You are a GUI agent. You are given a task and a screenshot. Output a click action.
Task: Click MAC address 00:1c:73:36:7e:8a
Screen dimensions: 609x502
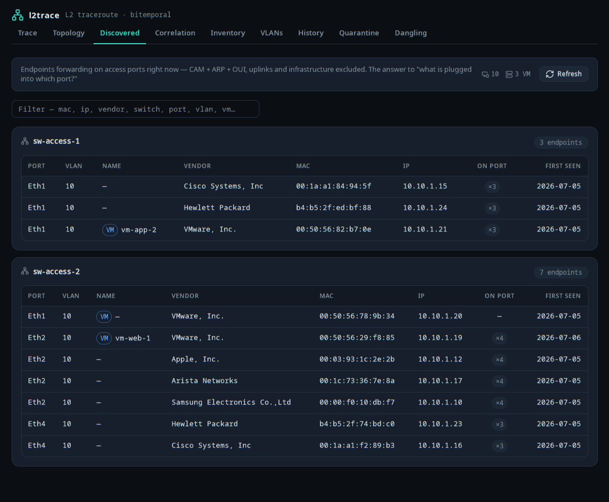coord(357,381)
